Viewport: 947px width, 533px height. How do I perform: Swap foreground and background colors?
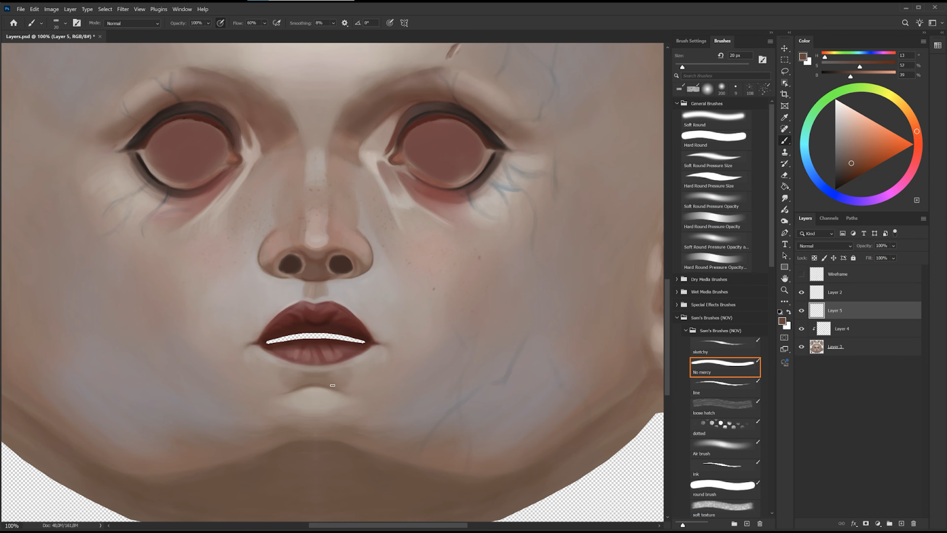click(x=788, y=312)
